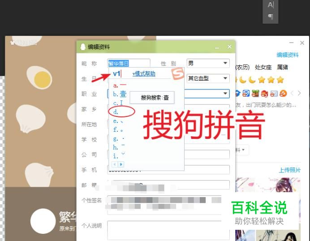Click into the 公司 company field

click(x=207, y=155)
